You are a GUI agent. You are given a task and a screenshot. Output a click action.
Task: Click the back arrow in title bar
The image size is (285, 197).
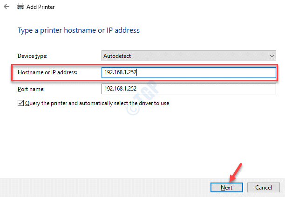click(x=6, y=7)
